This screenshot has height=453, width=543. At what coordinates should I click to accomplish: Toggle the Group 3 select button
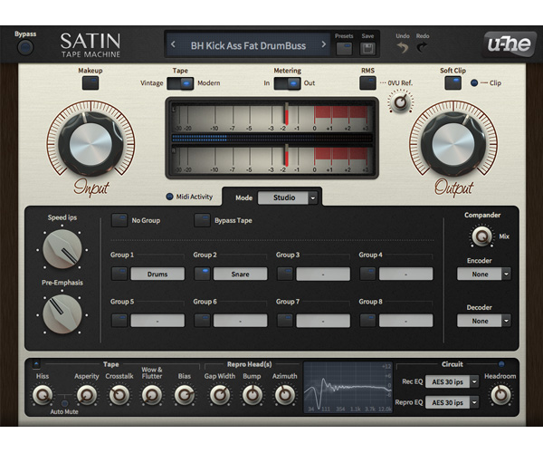tap(285, 274)
